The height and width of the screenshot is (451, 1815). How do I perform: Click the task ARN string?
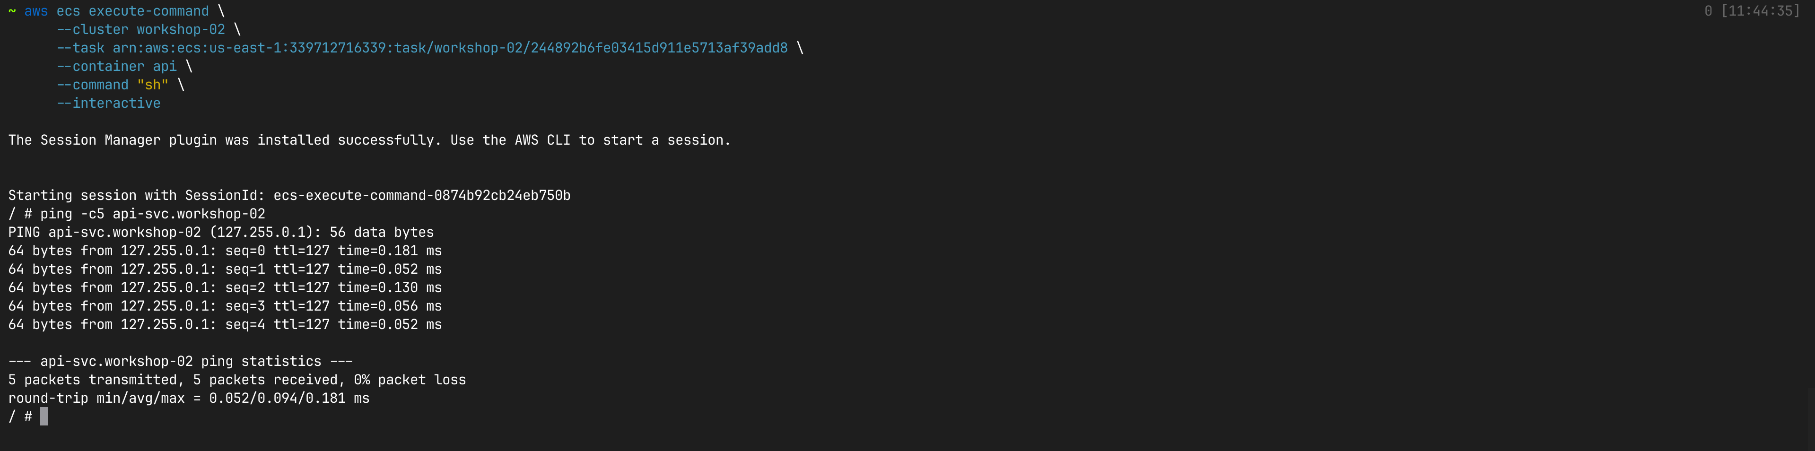tap(450, 48)
